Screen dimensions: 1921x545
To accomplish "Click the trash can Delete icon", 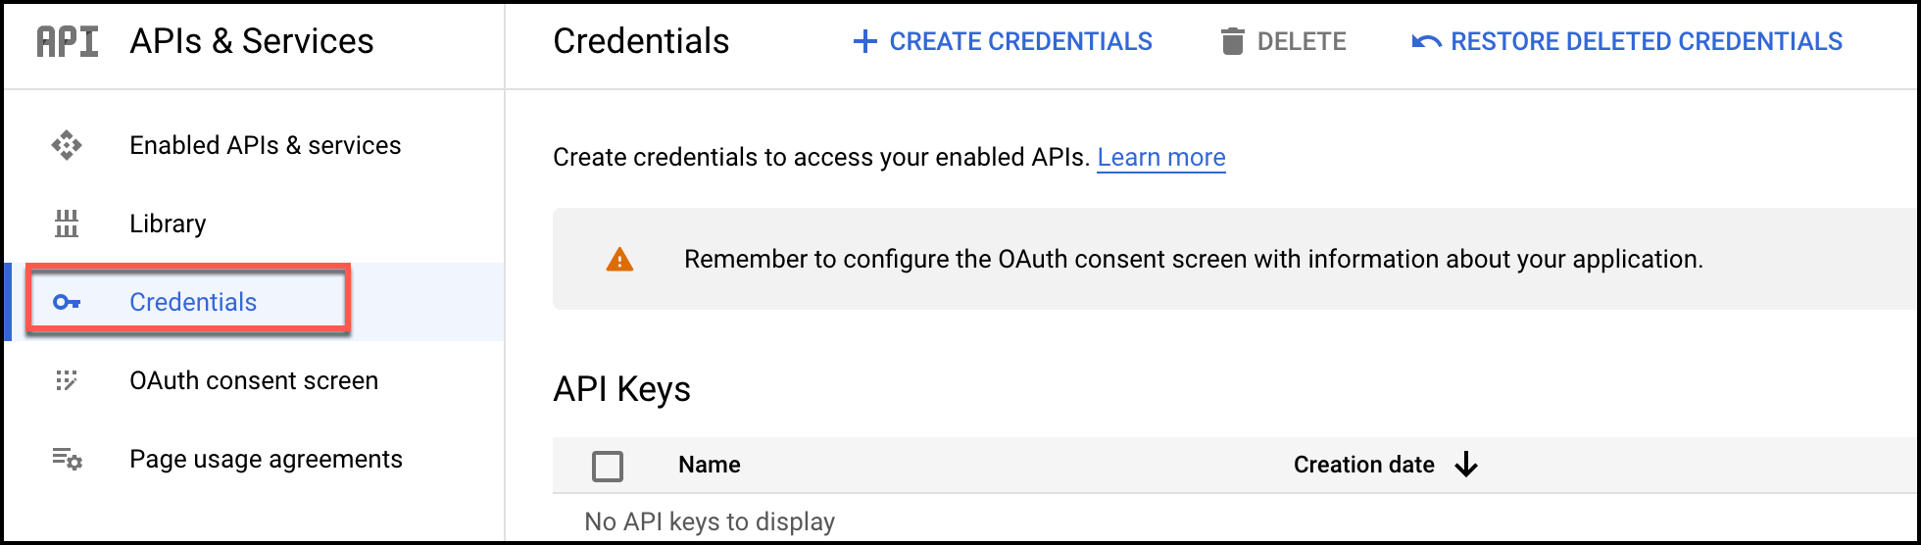I will pyautogui.click(x=1232, y=41).
